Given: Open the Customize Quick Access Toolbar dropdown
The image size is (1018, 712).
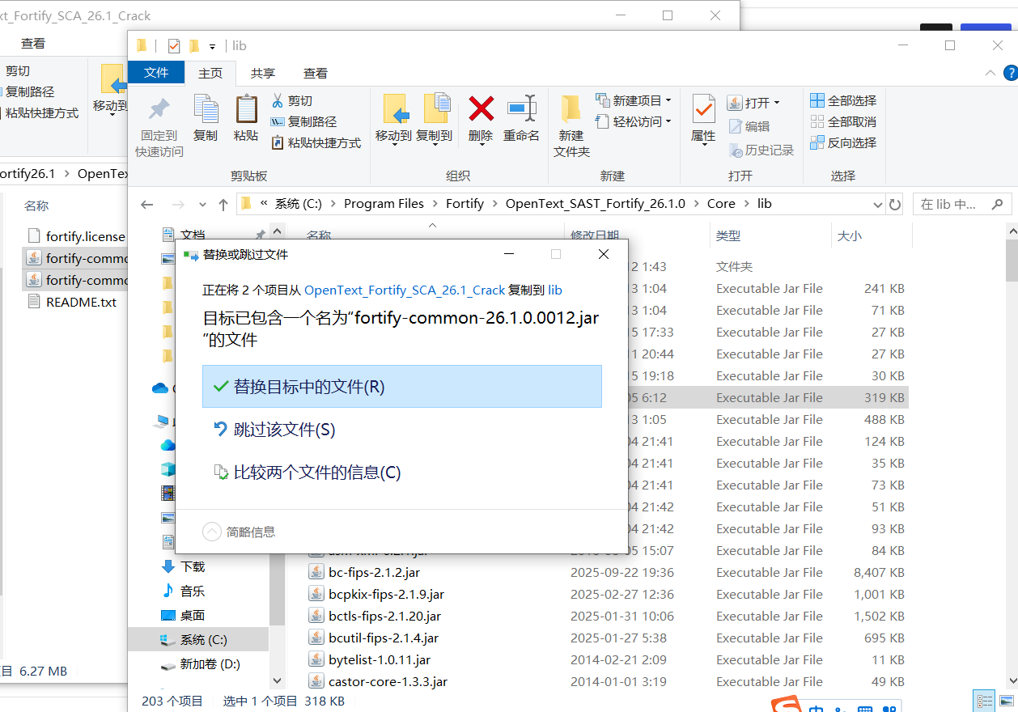Looking at the screenshot, I should click(212, 46).
